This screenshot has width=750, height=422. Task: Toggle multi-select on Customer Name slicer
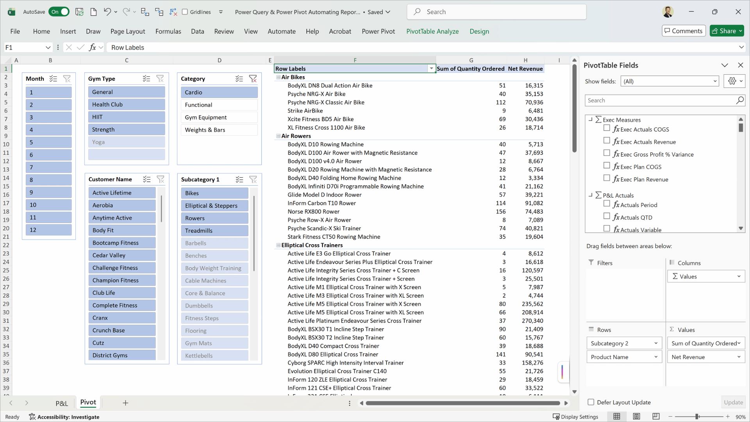point(147,179)
